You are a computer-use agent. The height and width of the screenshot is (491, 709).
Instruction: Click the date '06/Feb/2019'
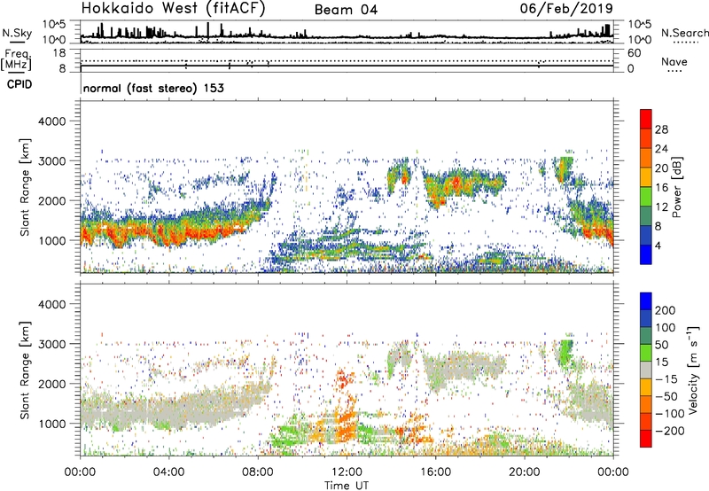566,8
